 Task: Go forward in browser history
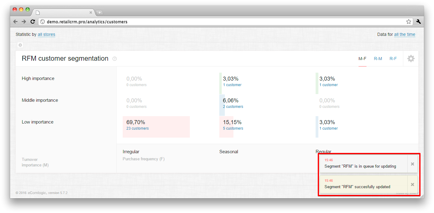[x=24, y=22]
